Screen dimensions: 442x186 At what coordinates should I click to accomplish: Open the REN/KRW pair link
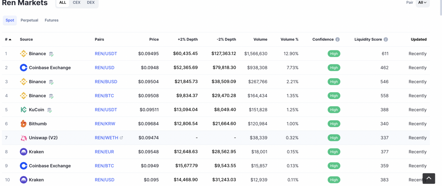[105, 124]
